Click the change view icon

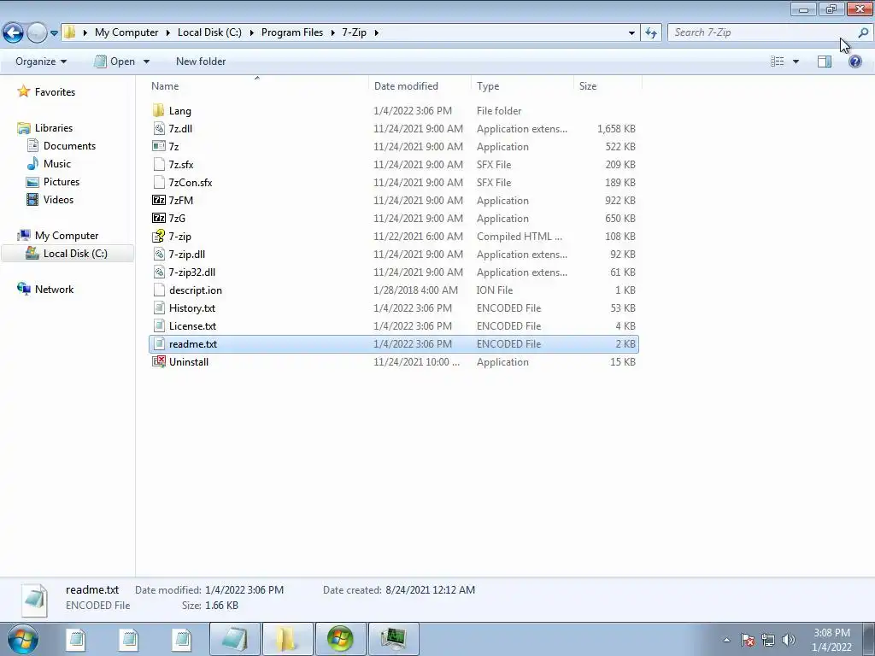click(x=778, y=61)
